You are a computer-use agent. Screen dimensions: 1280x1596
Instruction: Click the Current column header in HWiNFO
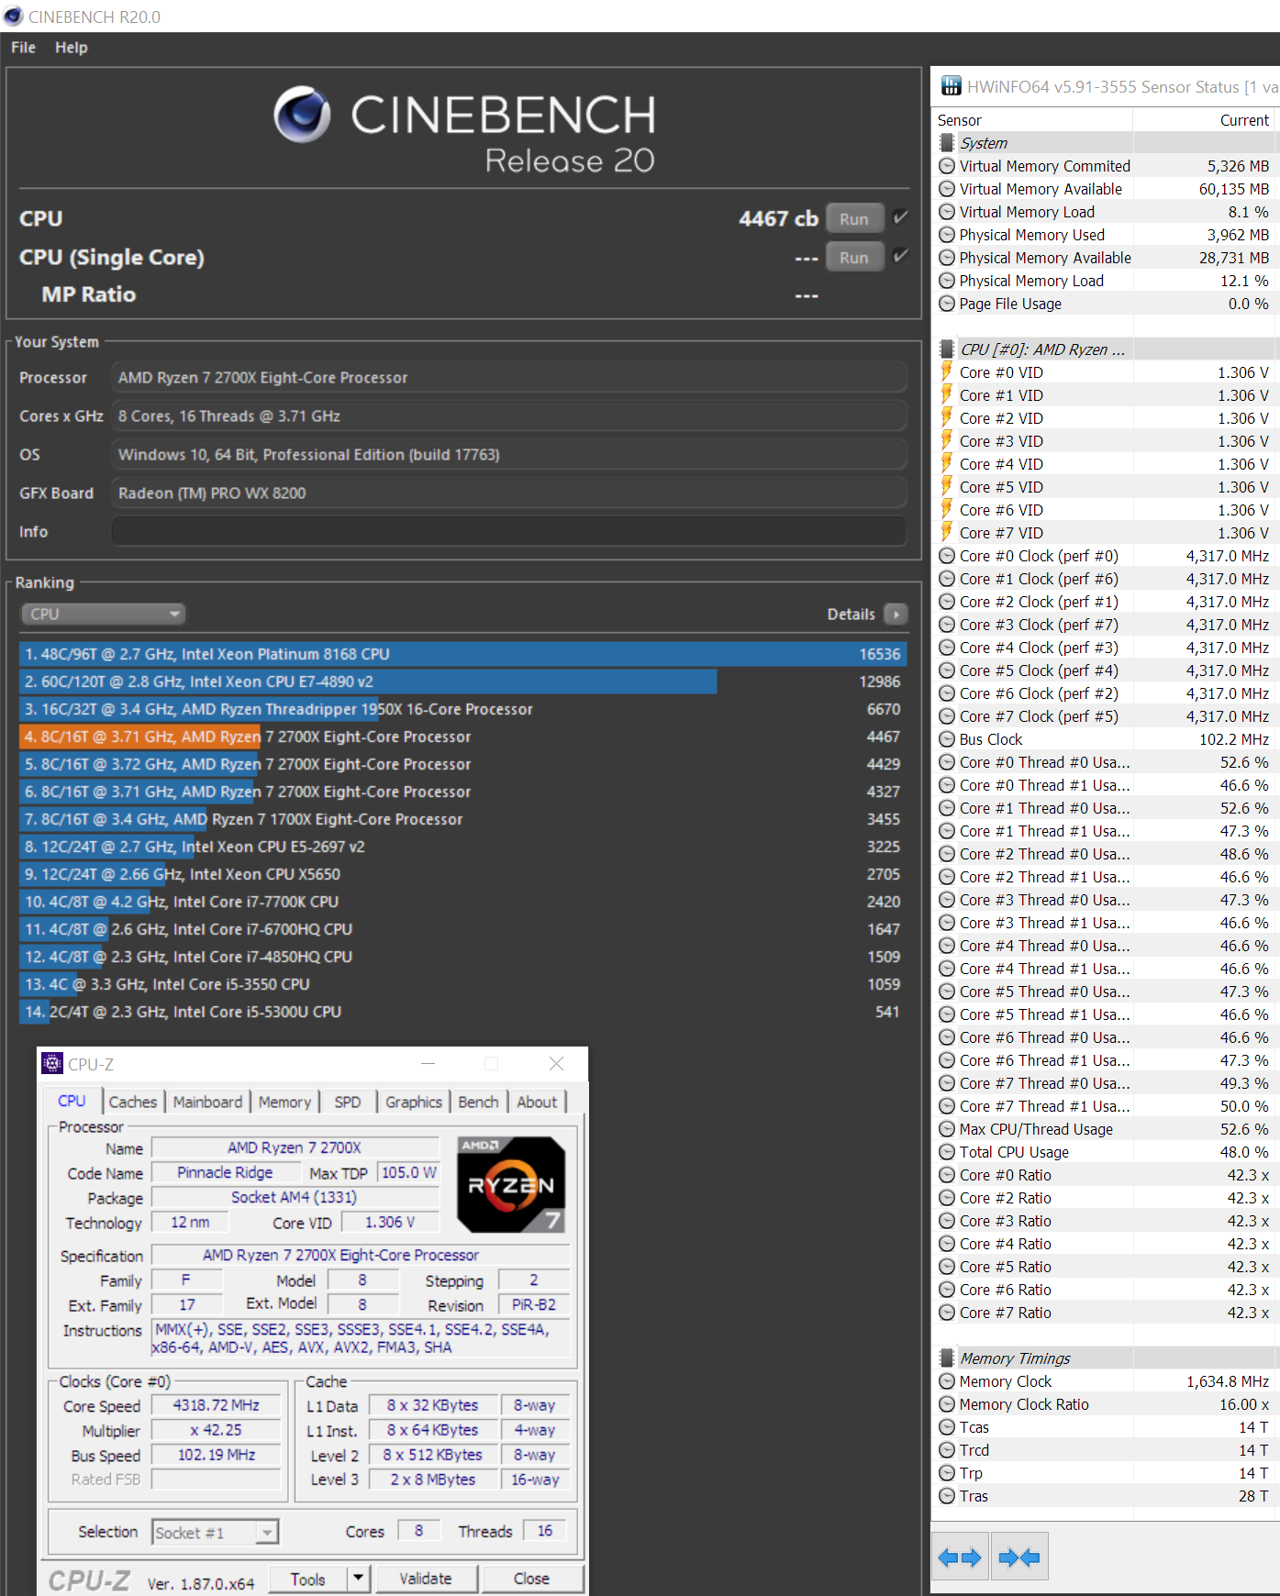(x=1204, y=120)
